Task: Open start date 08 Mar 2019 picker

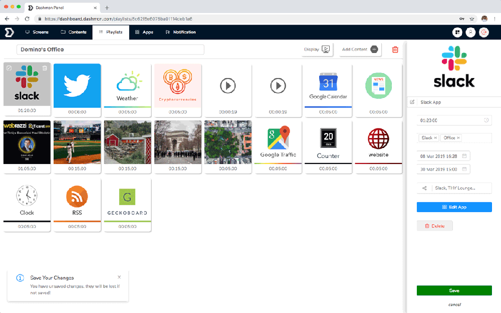Action: (443, 156)
